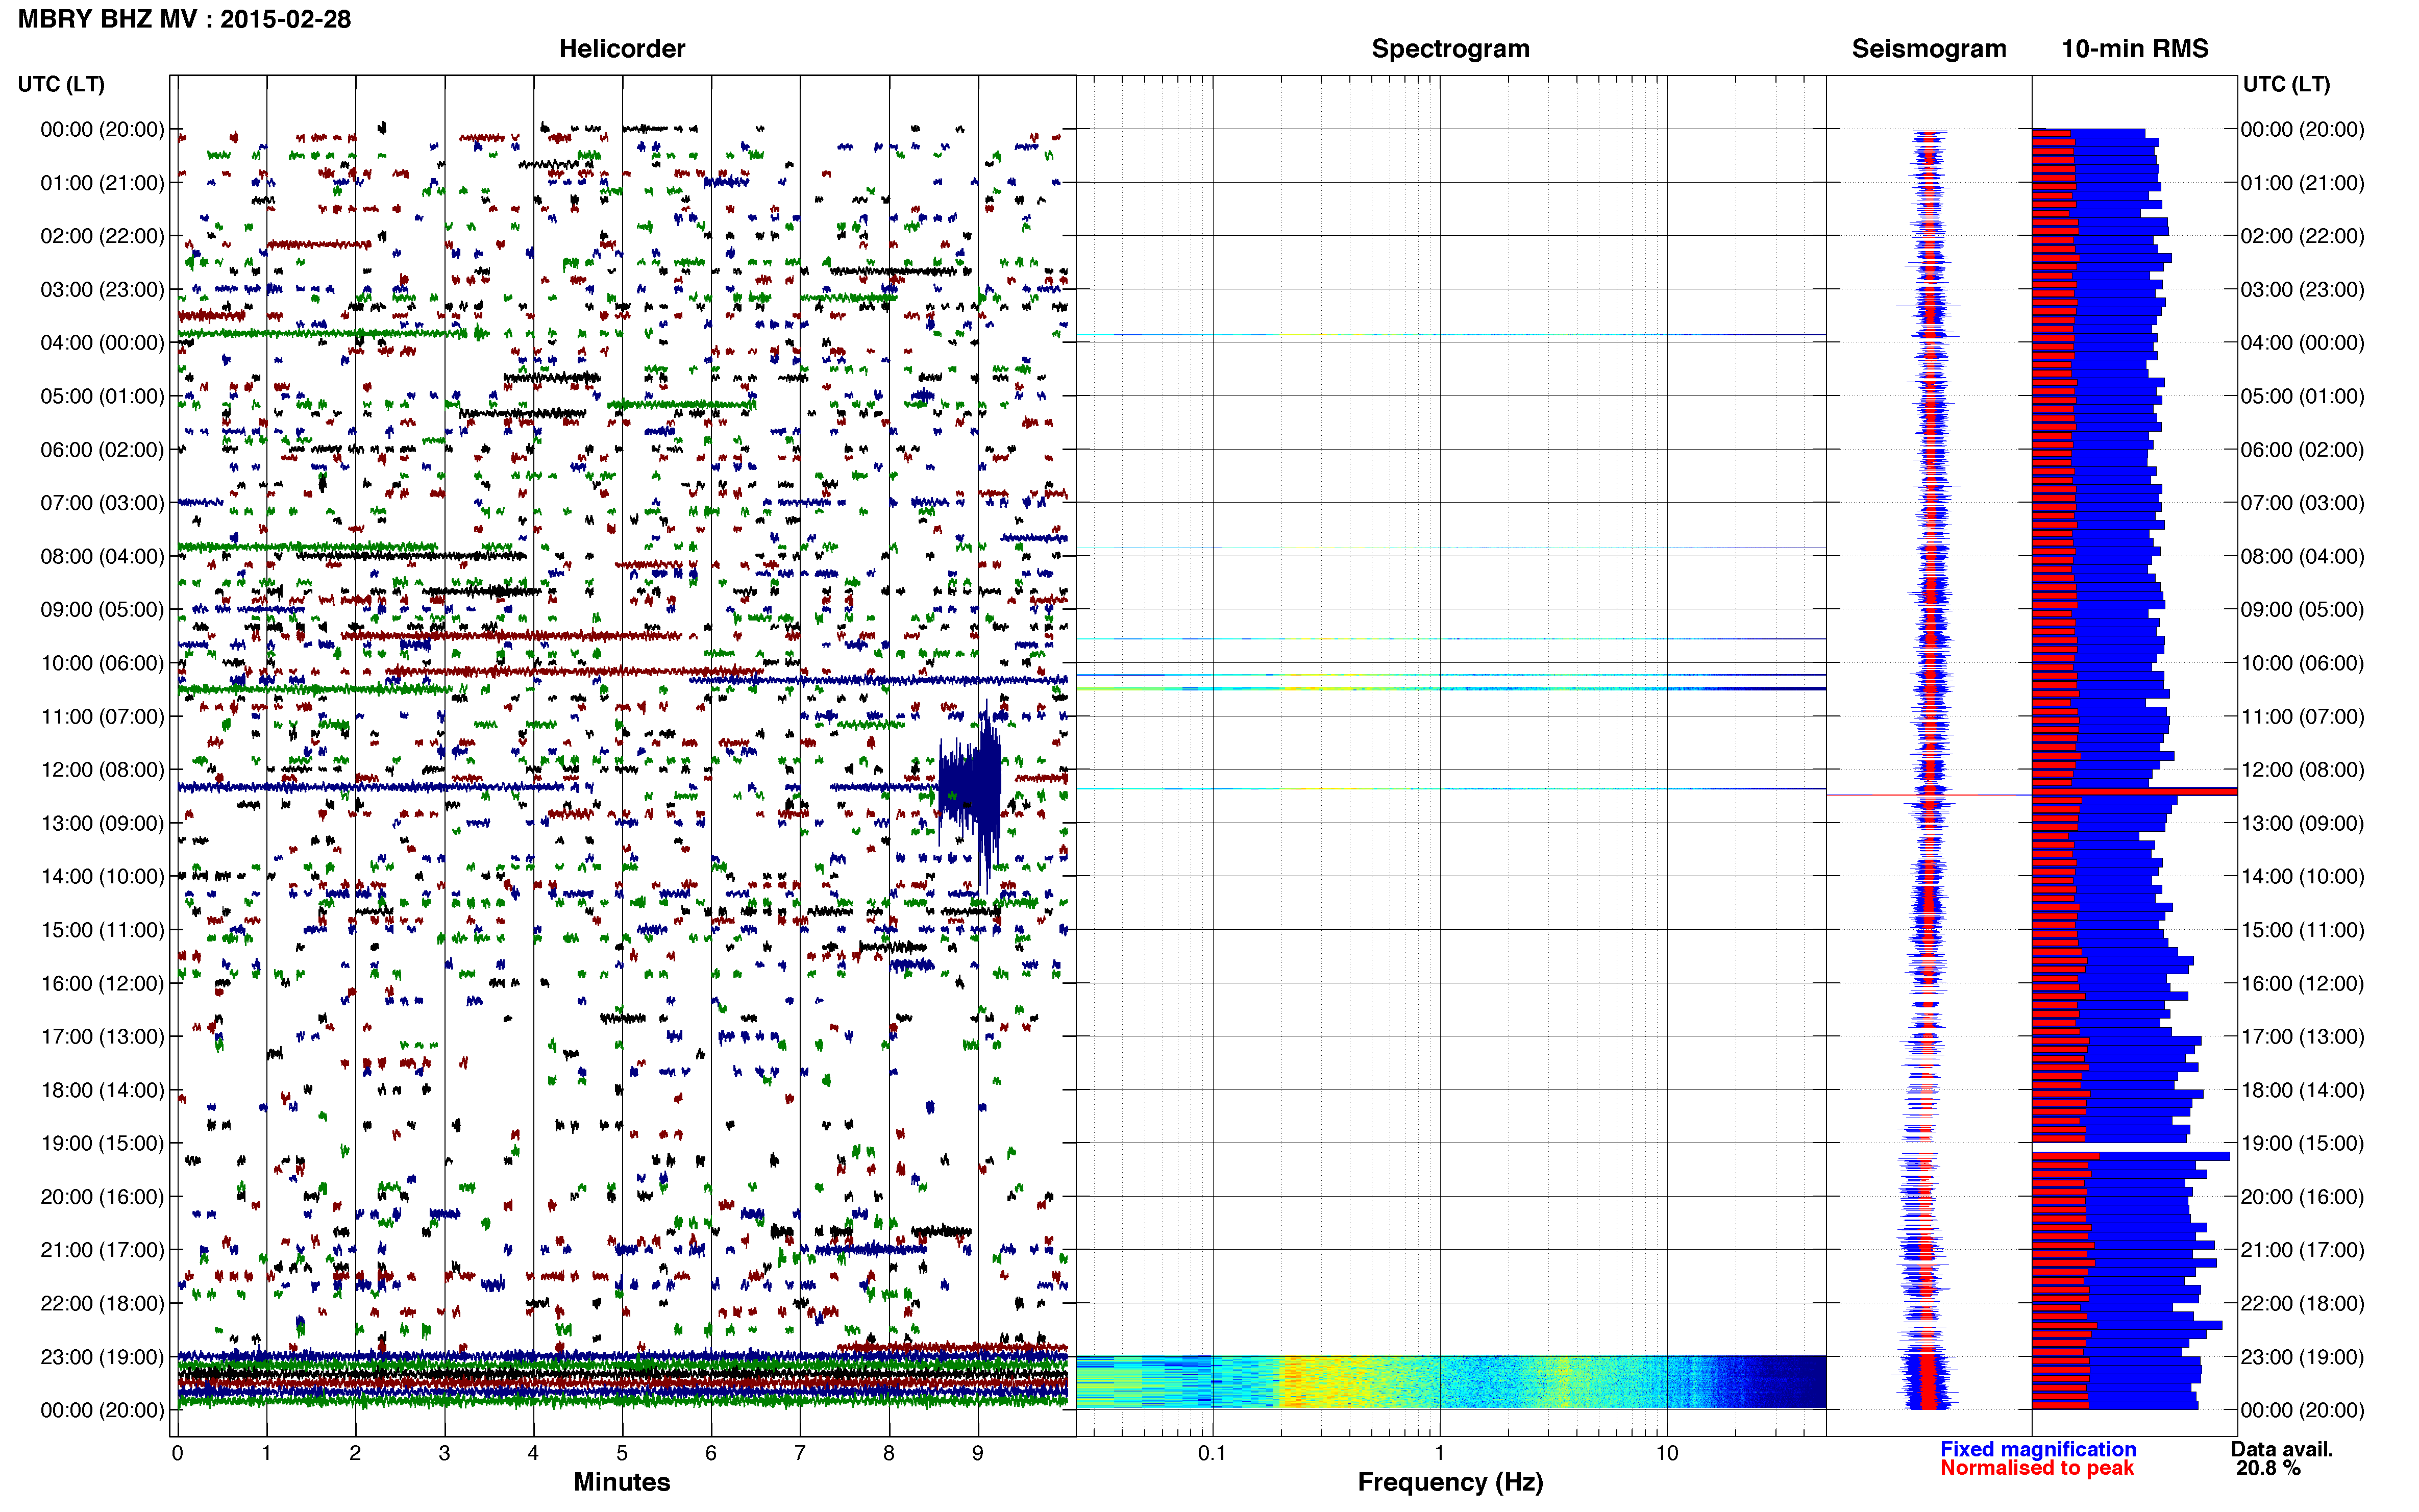Click the right '21:00 (17:00)' time label
This screenshot has width=2419, height=1512.
pyautogui.click(x=2302, y=1249)
